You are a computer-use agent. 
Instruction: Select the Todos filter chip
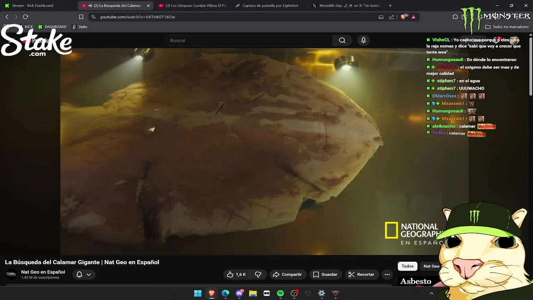pos(408,266)
